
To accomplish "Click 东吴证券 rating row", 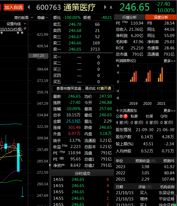I will (145, 193).
